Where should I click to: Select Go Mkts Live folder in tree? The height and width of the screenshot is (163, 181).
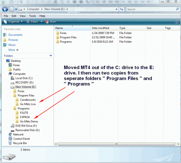28,104
